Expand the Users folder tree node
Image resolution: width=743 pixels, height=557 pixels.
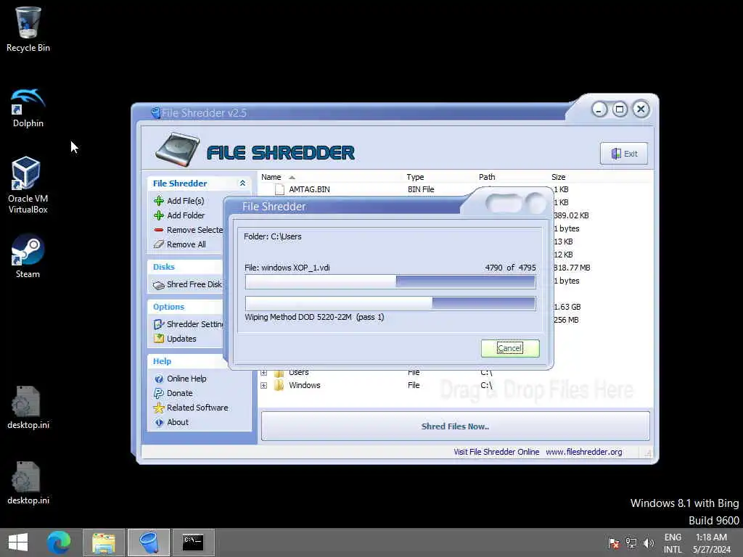tap(264, 373)
